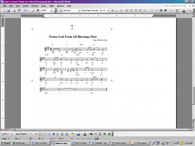Switch to Print Layout view button
The image size is (195, 146).
(x=7, y=130)
